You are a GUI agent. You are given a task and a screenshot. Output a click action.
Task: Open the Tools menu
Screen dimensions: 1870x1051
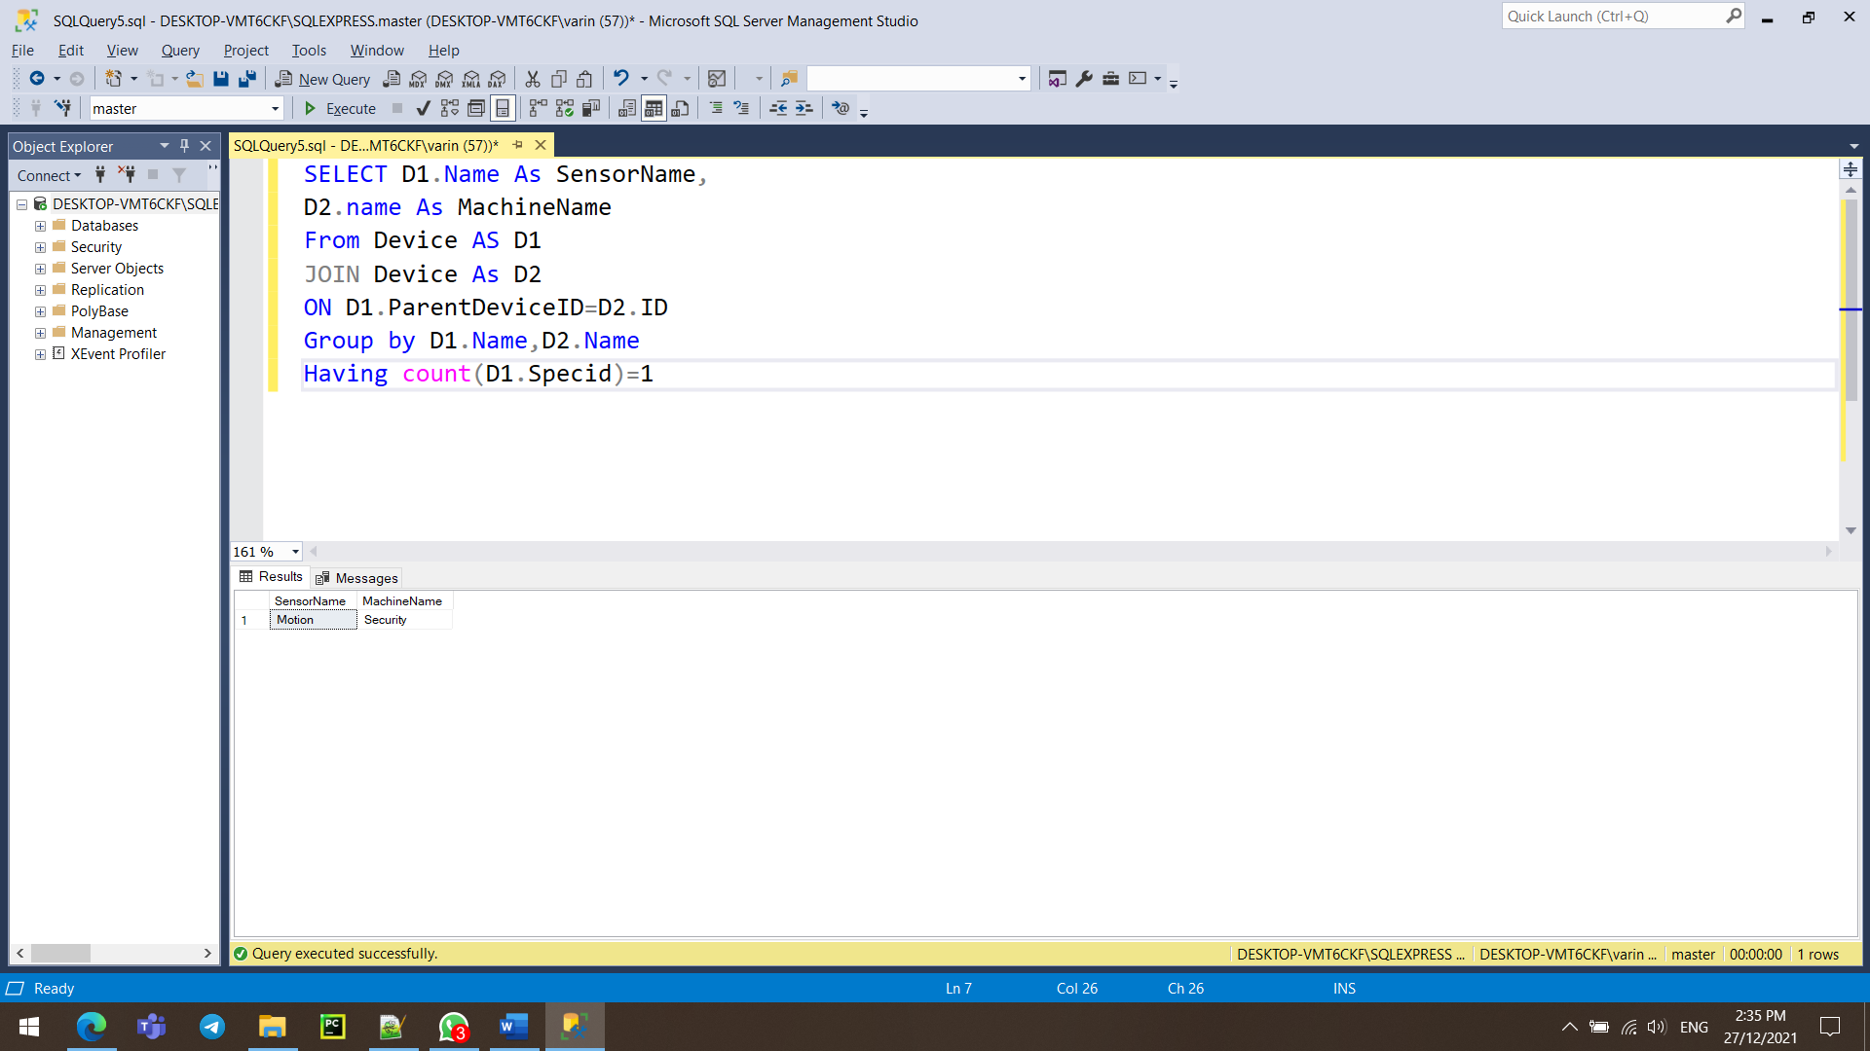tap(309, 51)
